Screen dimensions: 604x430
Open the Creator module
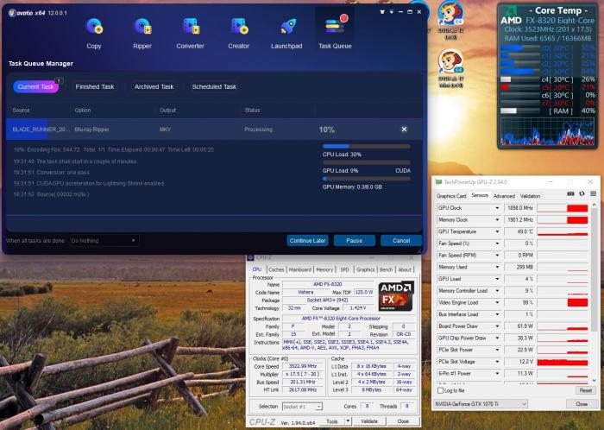(x=238, y=28)
